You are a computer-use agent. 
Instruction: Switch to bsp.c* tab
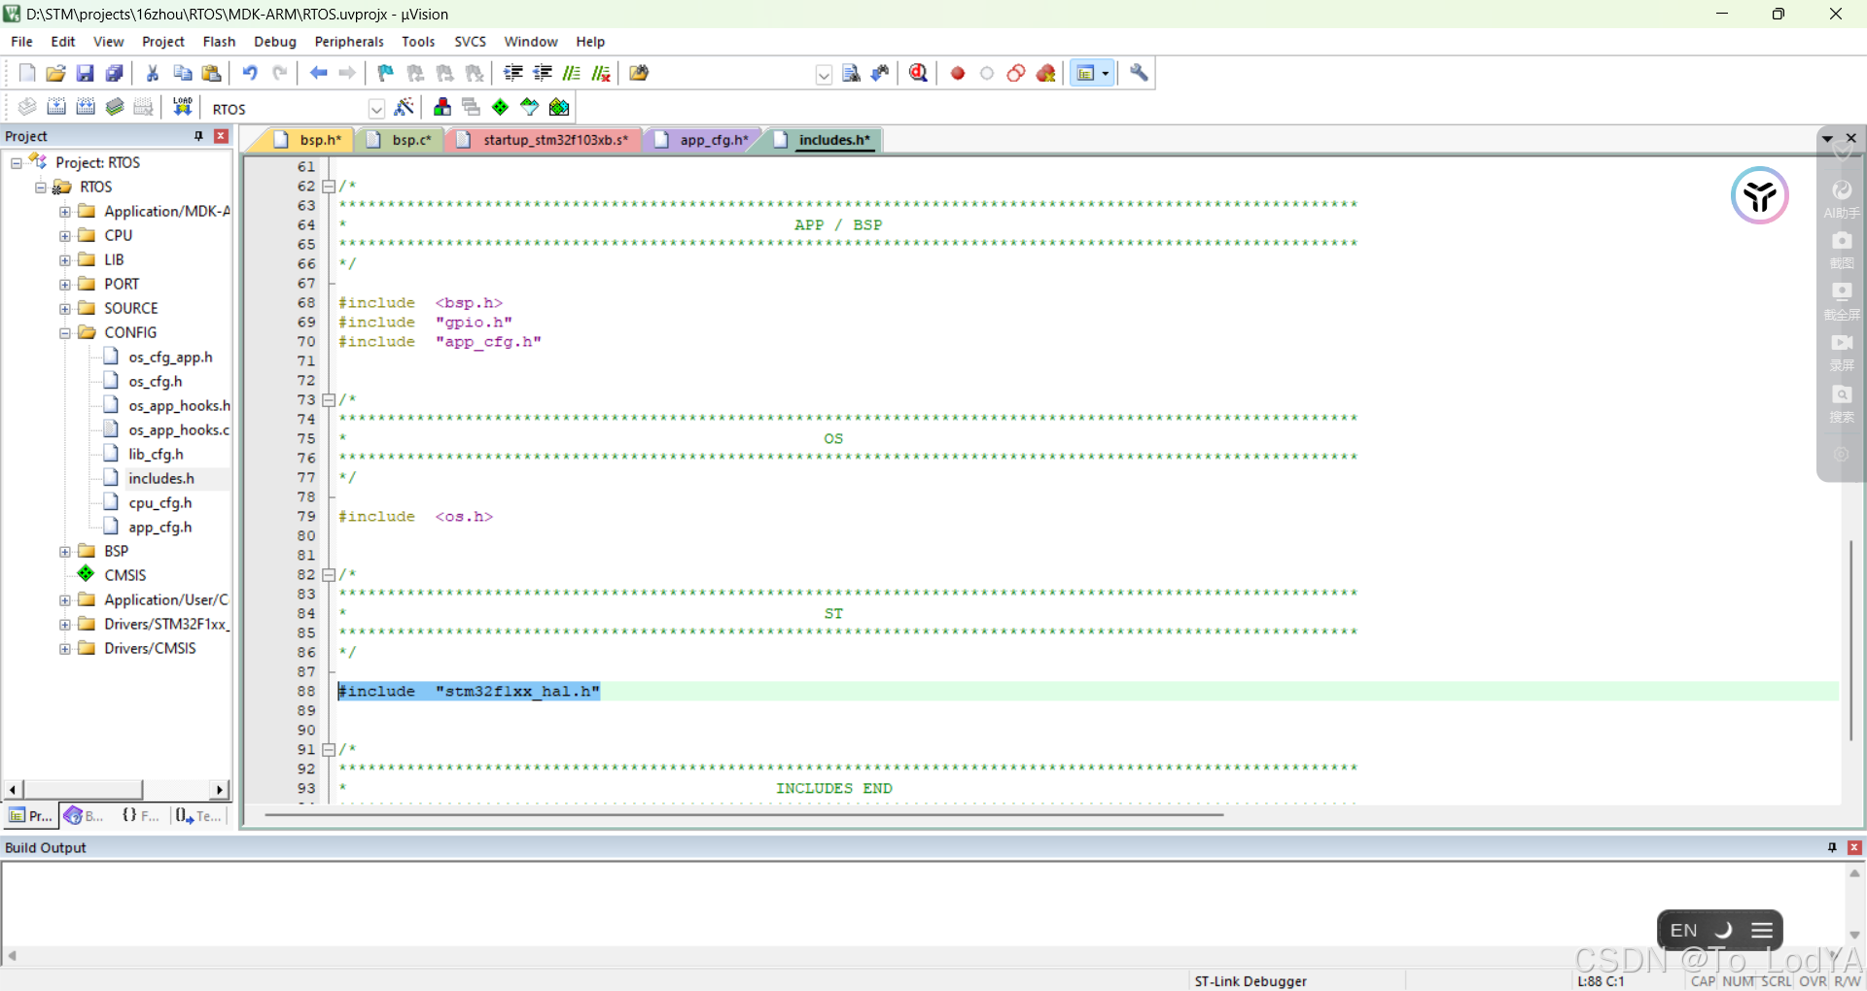coord(401,140)
